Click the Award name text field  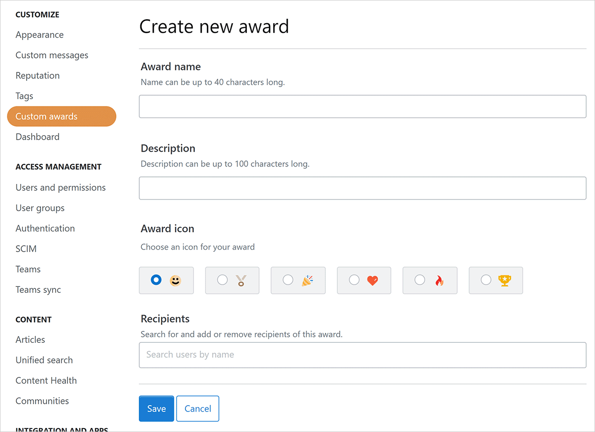coord(362,107)
